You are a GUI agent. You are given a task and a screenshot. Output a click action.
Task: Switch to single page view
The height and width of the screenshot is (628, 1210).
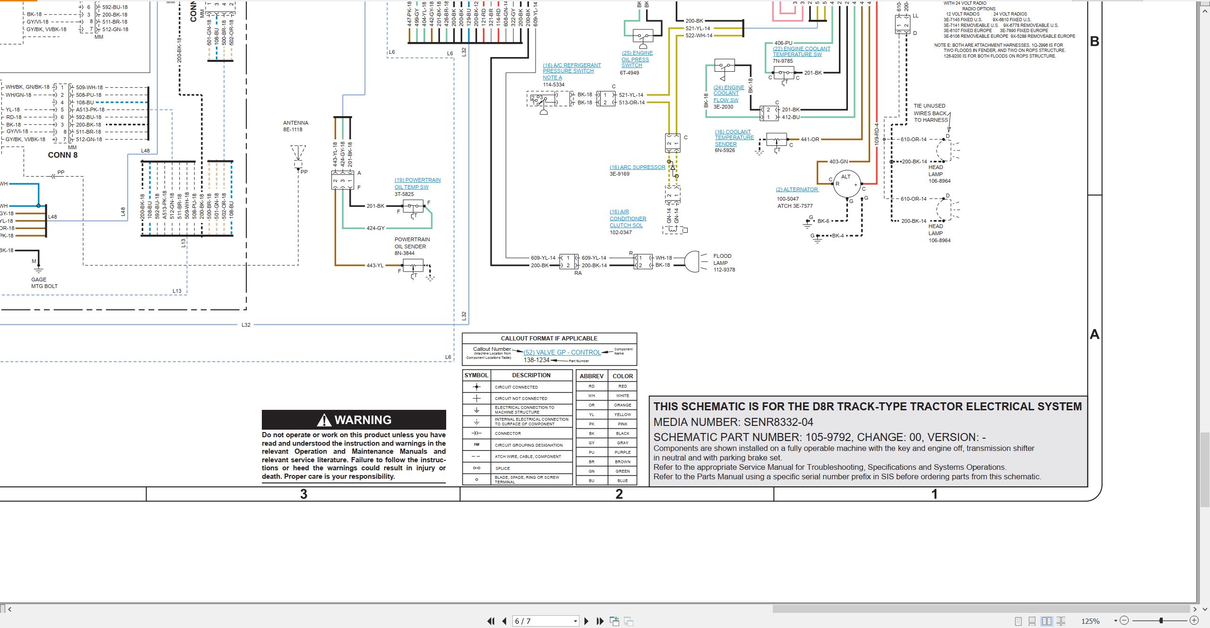pos(1018,621)
